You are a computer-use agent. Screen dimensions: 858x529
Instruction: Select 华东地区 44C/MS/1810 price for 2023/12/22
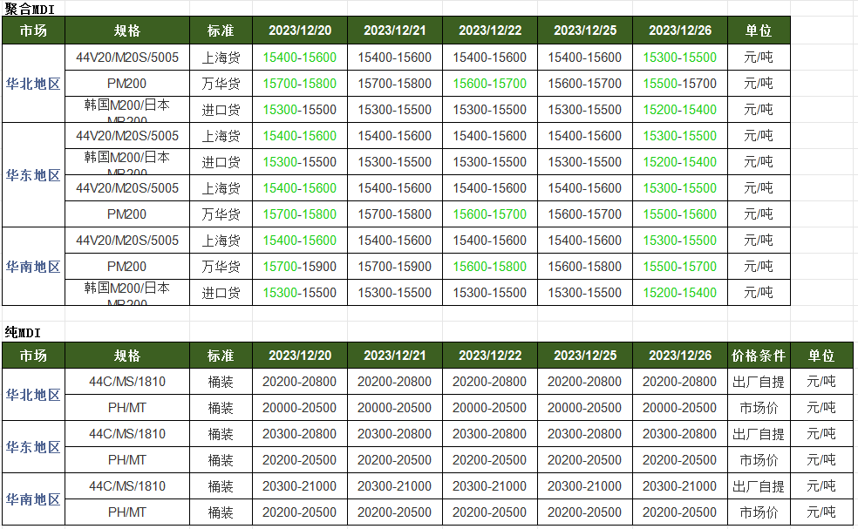(x=490, y=434)
